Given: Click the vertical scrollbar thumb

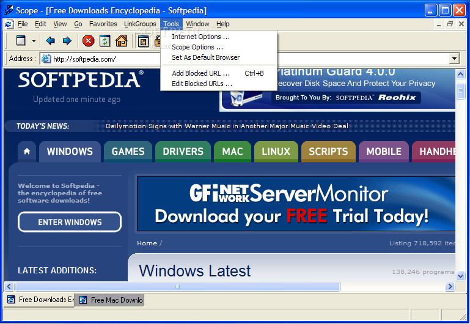Looking at the screenshot, I should (x=460, y=92).
